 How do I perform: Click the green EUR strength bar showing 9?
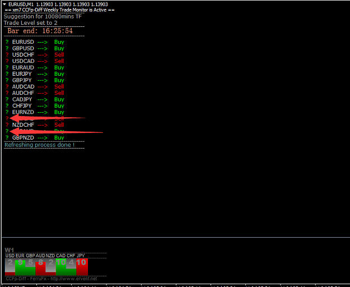pos(20,268)
